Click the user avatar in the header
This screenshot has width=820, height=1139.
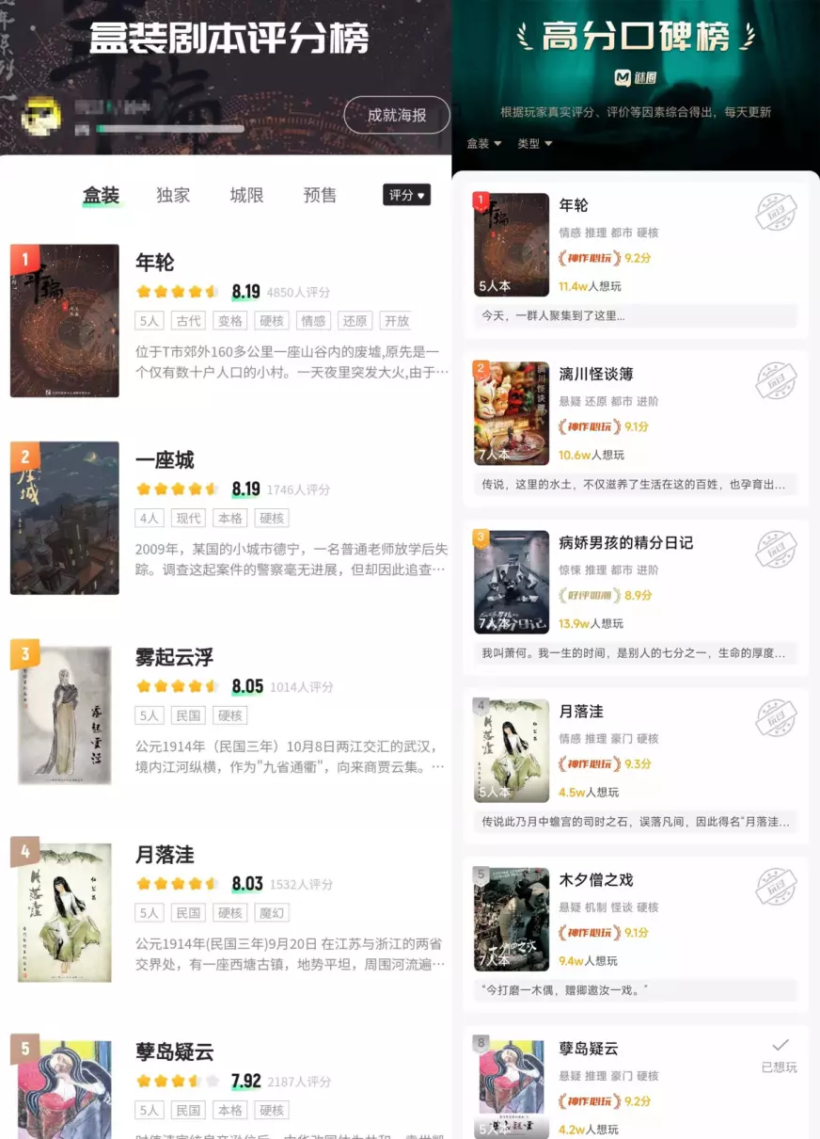41,115
